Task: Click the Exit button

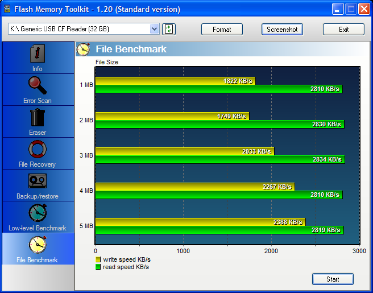Action: [343, 30]
